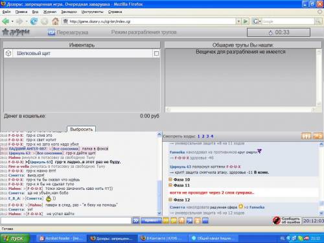This screenshot has width=324, height=243.
Task: Click chat panel scrollbar up arrow
Action: (159, 135)
